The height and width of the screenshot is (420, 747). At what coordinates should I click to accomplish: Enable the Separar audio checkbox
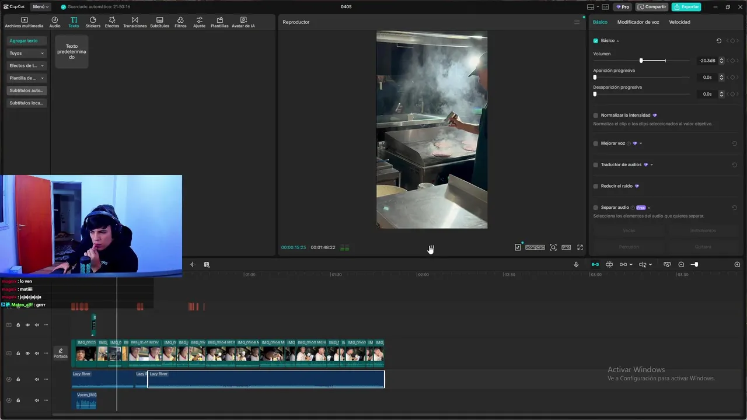click(596, 208)
